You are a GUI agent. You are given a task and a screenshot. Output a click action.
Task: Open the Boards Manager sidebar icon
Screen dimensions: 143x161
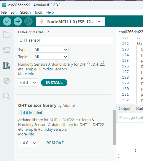point(7,50)
